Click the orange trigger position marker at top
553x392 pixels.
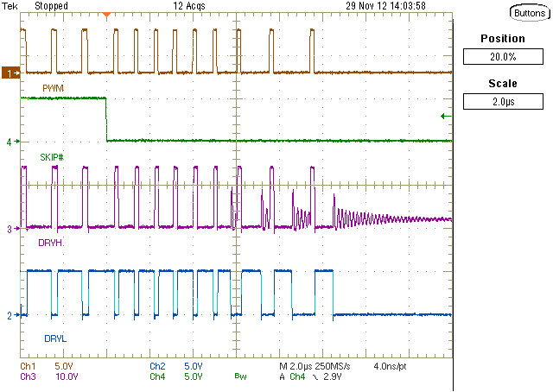[106, 16]
